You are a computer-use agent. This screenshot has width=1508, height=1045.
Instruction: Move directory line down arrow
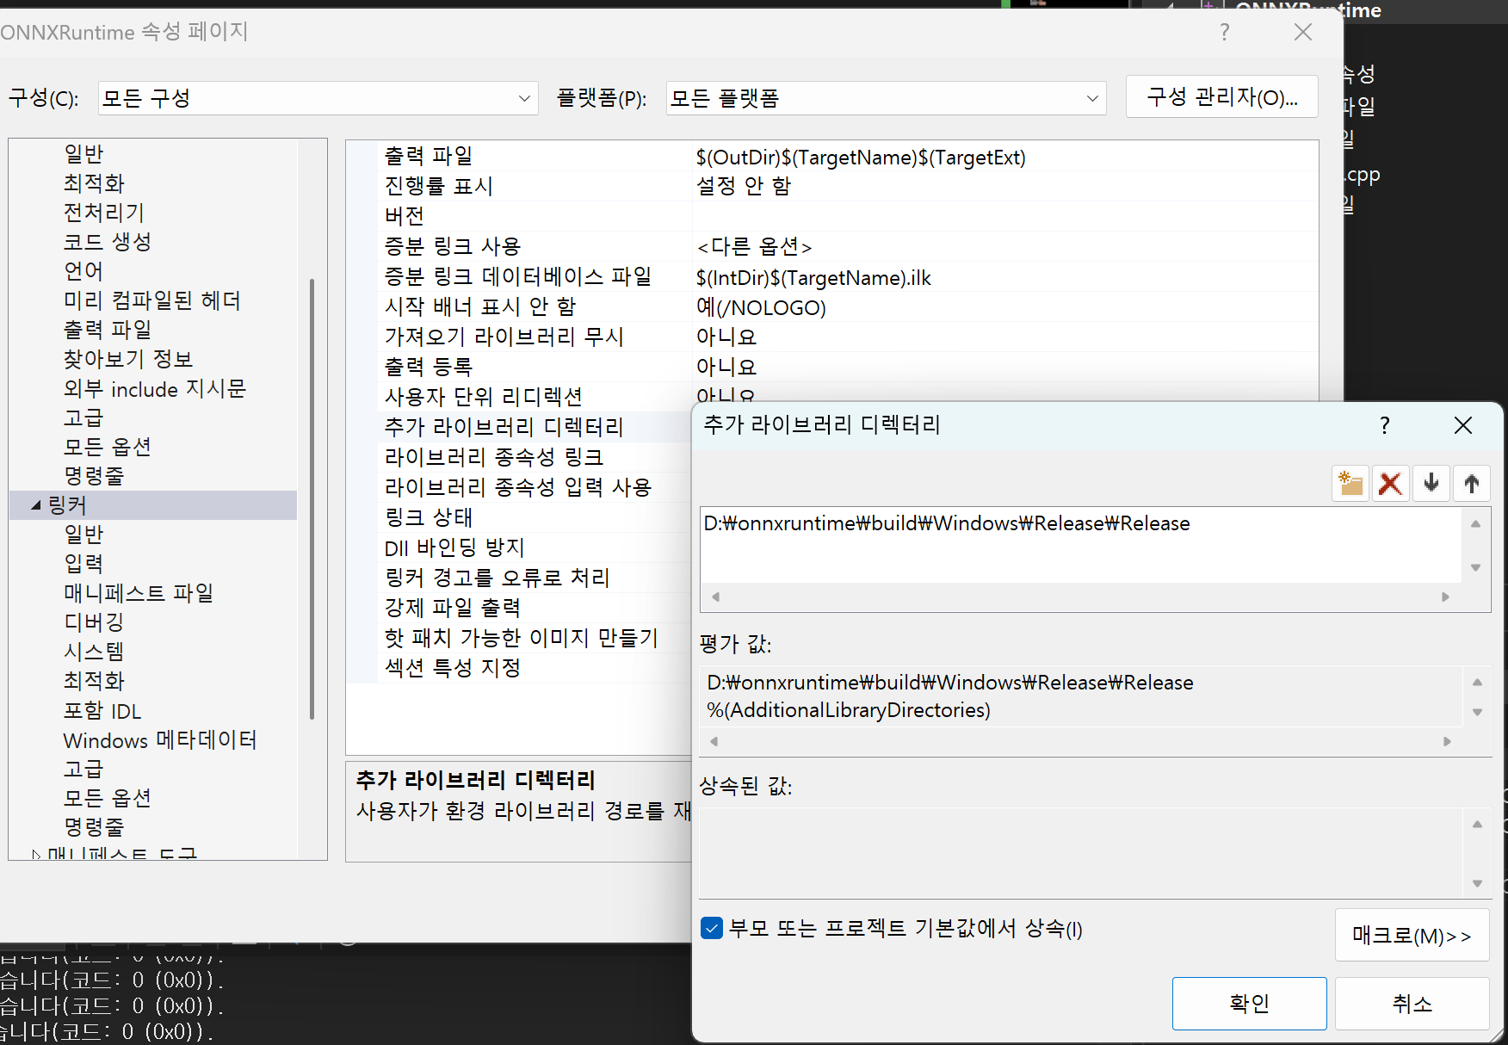(x=1431, y=484)
